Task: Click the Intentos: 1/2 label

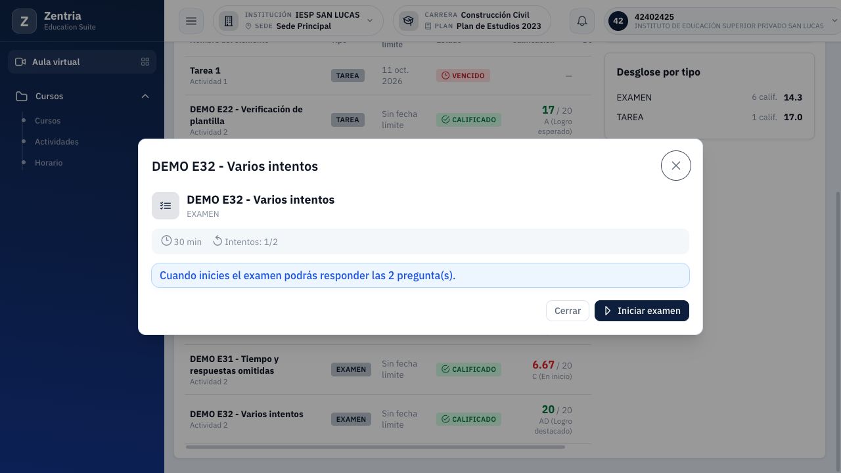Action: click(x=251, y=242)
